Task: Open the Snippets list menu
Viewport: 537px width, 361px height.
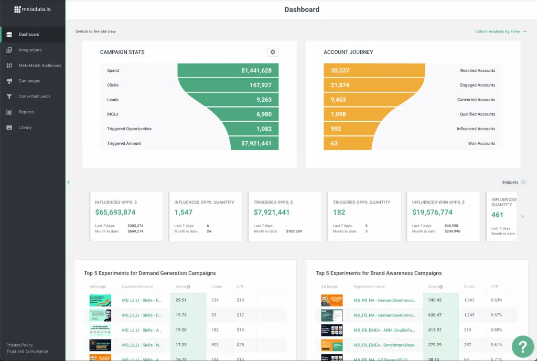Action: pos(523,182)
